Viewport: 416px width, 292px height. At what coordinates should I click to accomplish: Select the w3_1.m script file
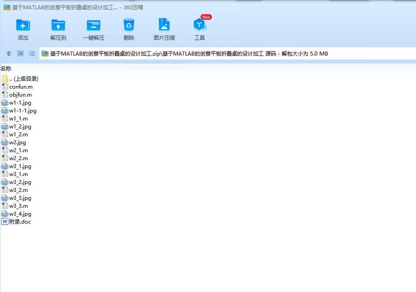tap(15, 174)
